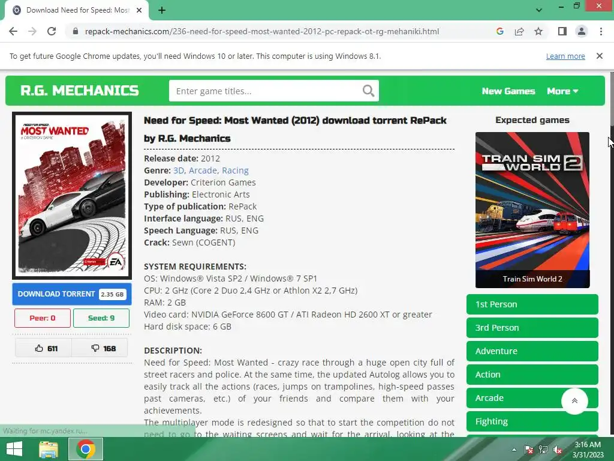Image resolution: width=614 pixels, height=461 pixels.
Task: Click the Expected games heading
Action: point(532,120)
